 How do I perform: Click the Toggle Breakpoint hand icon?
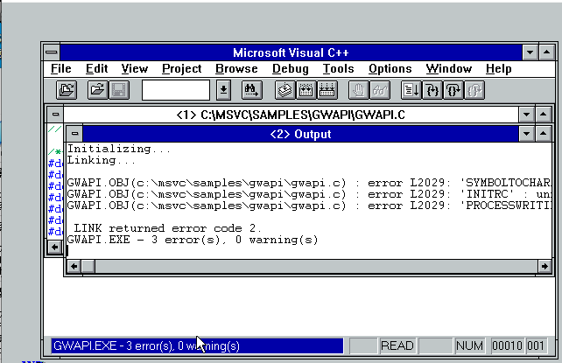tap(359, 90)
